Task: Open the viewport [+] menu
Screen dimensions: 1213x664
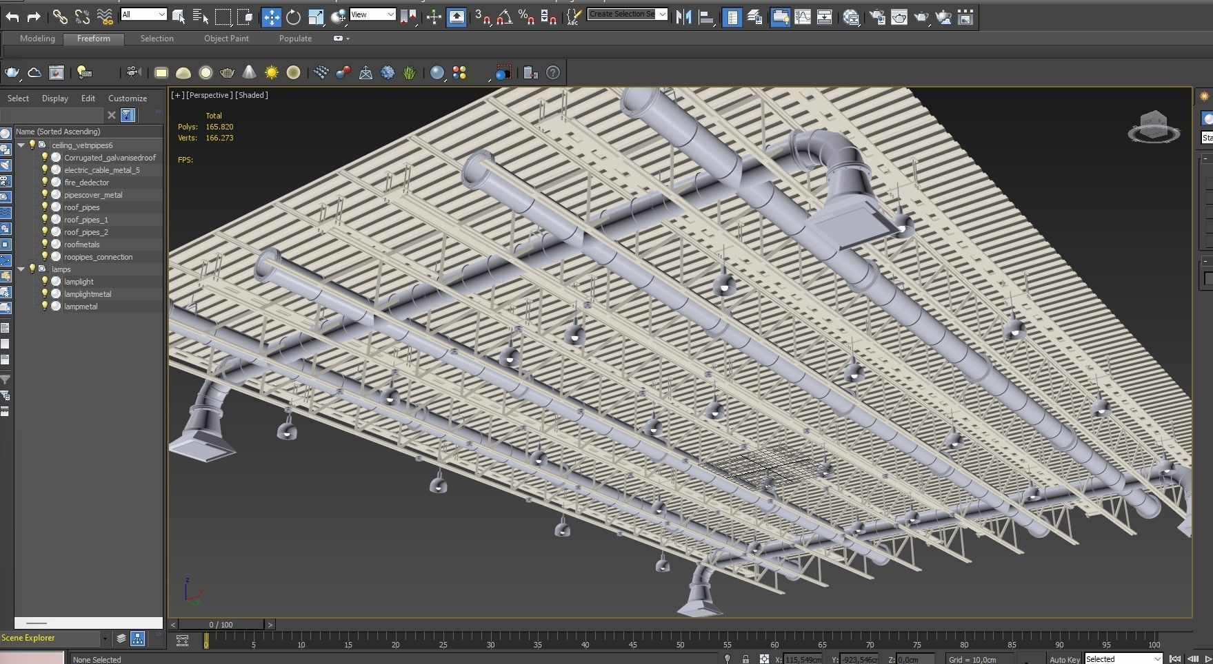Action: tap(178, 95)
